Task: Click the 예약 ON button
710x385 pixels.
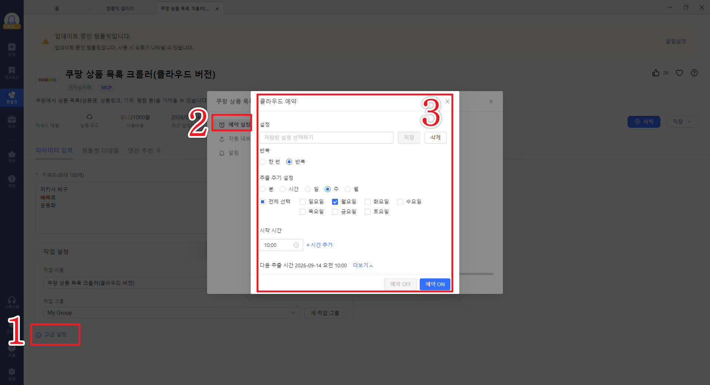Action: click(435, 284)
